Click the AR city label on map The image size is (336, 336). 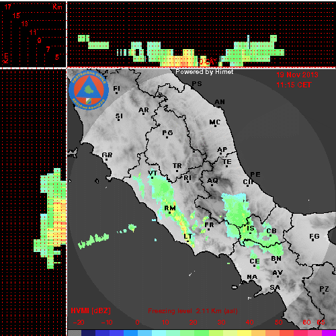[144, 110]
